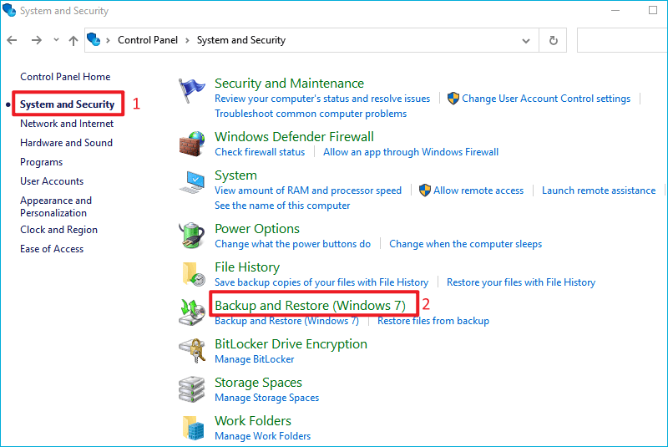Click Change what the power buttons do

pos(293,244)
